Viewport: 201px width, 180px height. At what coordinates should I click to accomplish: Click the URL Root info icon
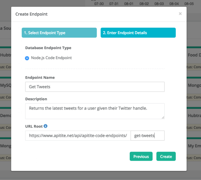click(46, 126)
